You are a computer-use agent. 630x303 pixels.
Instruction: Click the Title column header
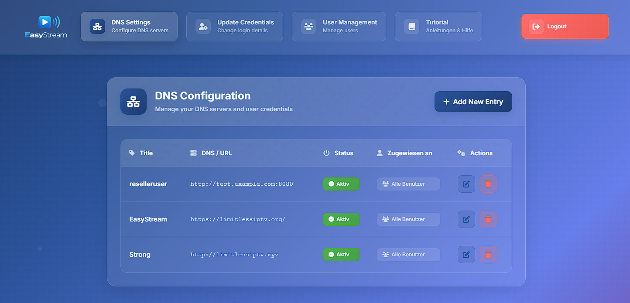[x=141, y=153]
